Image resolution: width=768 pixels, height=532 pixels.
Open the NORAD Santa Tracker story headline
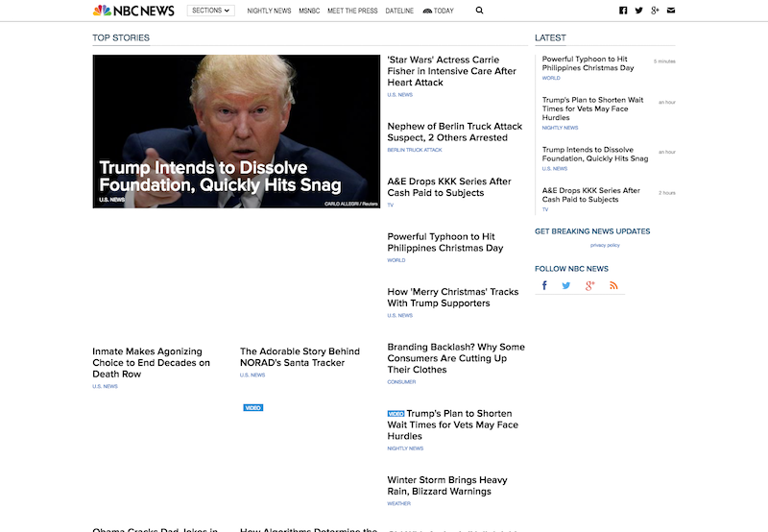pyautogui.click(x=300, y=357)
